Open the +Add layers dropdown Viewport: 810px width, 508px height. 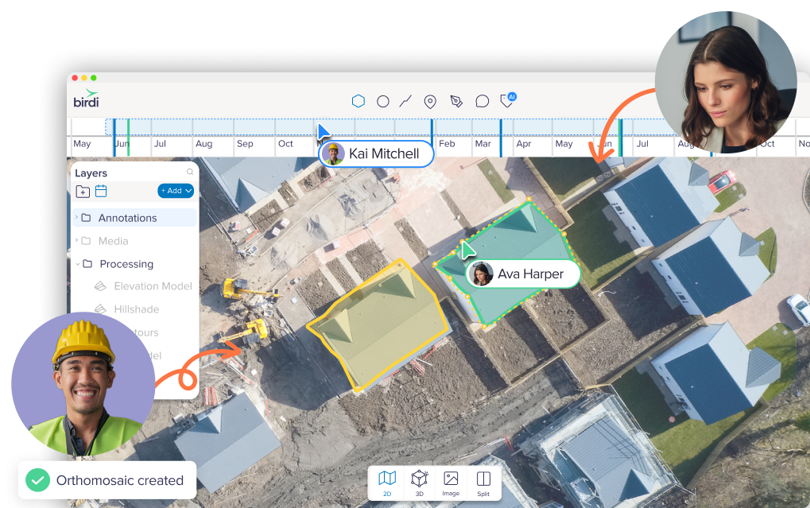click(175, 191)
